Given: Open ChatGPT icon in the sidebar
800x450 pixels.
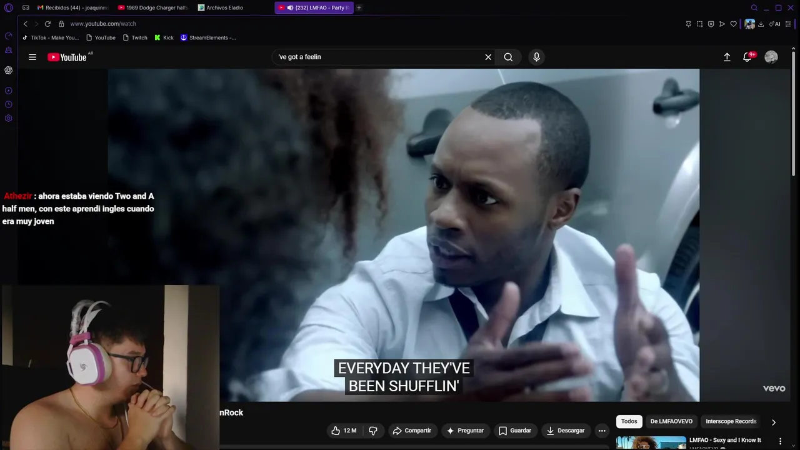Looking at the screenshot, I should click(x=8, y=70).
